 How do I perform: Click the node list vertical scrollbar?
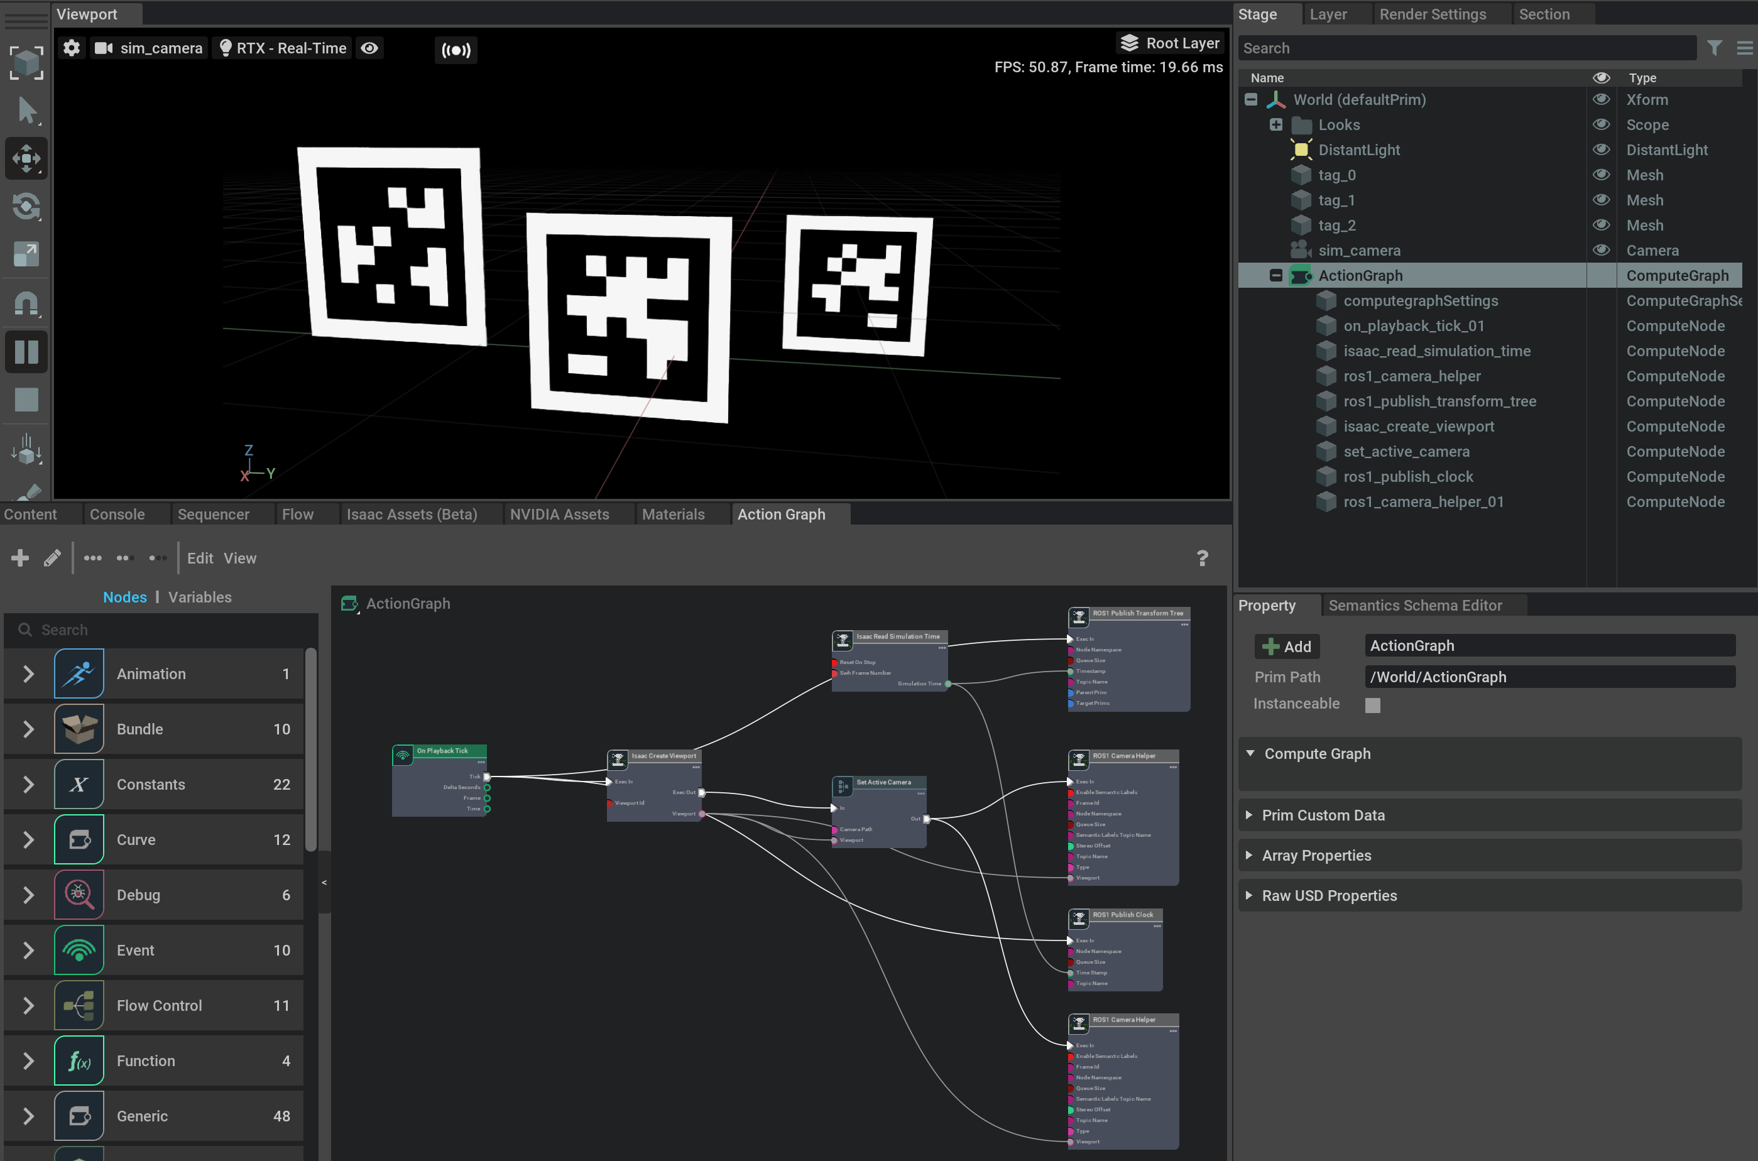tap(311, 749)
